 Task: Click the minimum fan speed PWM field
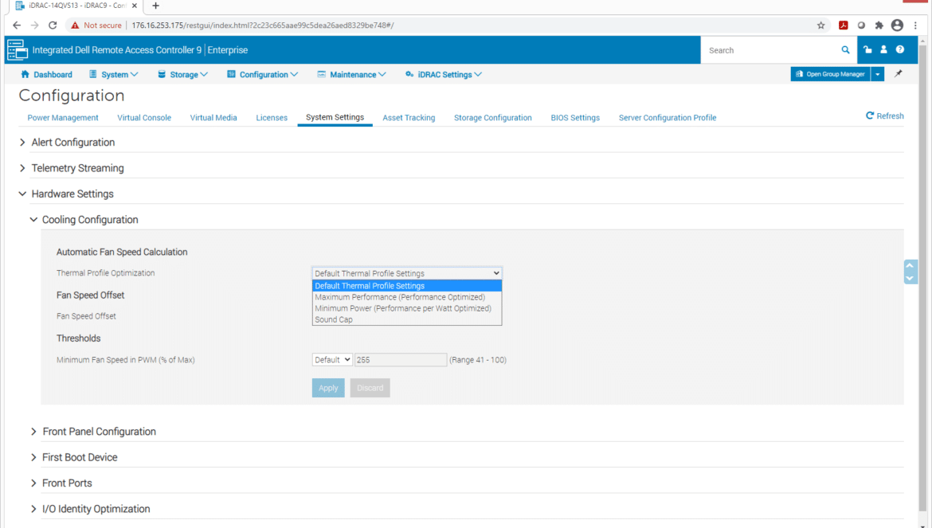401,360
